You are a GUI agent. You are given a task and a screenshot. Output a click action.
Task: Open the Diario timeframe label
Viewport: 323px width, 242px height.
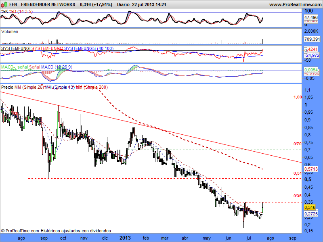(123, 4)
